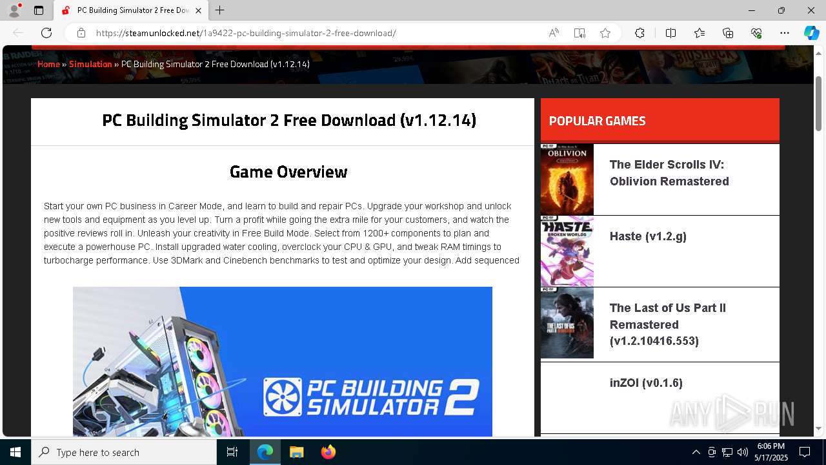Open the clock showing 6:06 PM

[771, 452]
